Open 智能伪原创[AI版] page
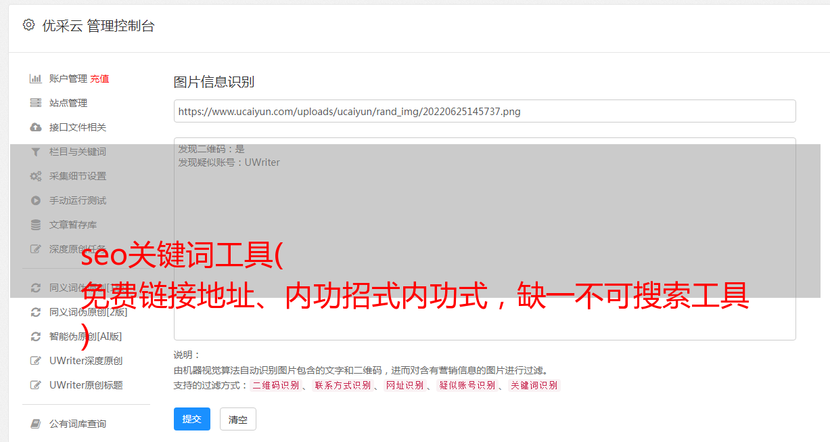The width and height of the screenshot is (830, 442). pos(86,336)
